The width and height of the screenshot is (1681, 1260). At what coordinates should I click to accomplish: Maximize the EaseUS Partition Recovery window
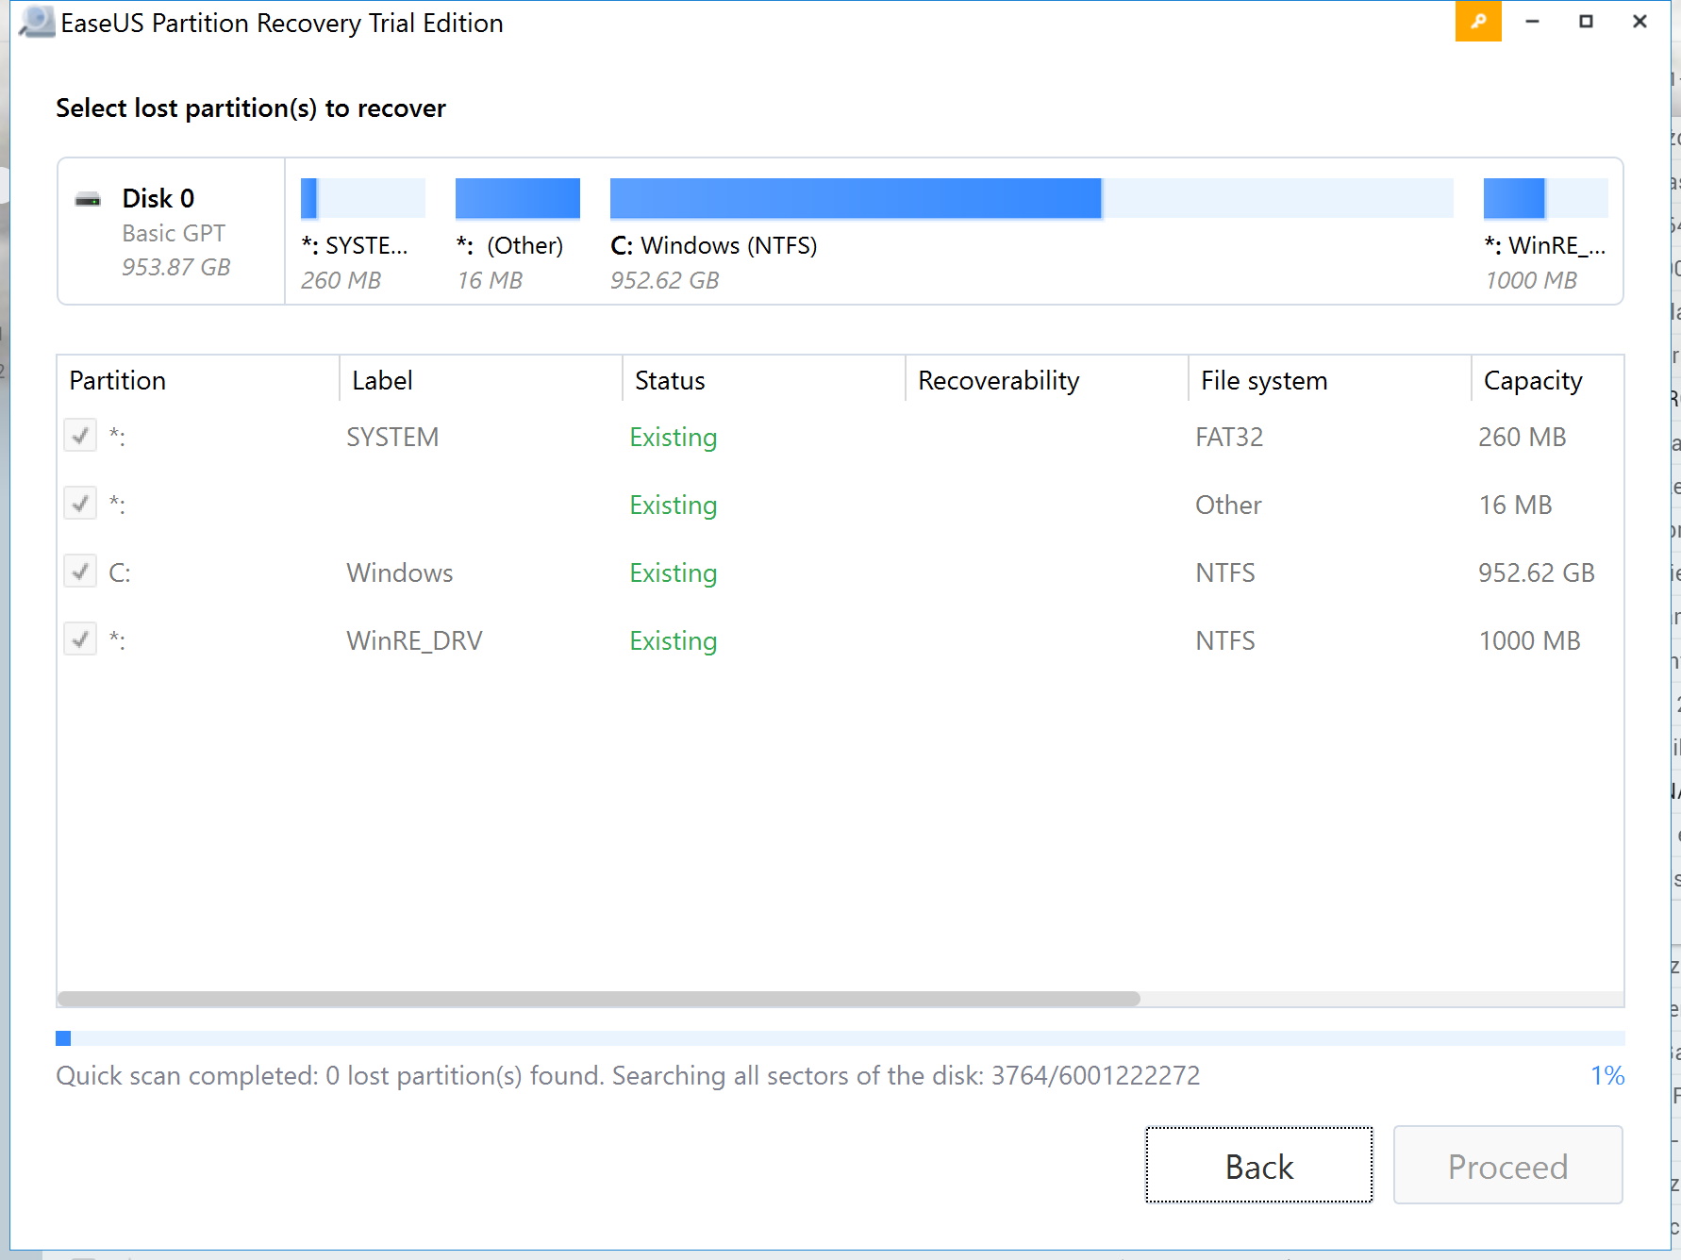point(1586,22)
